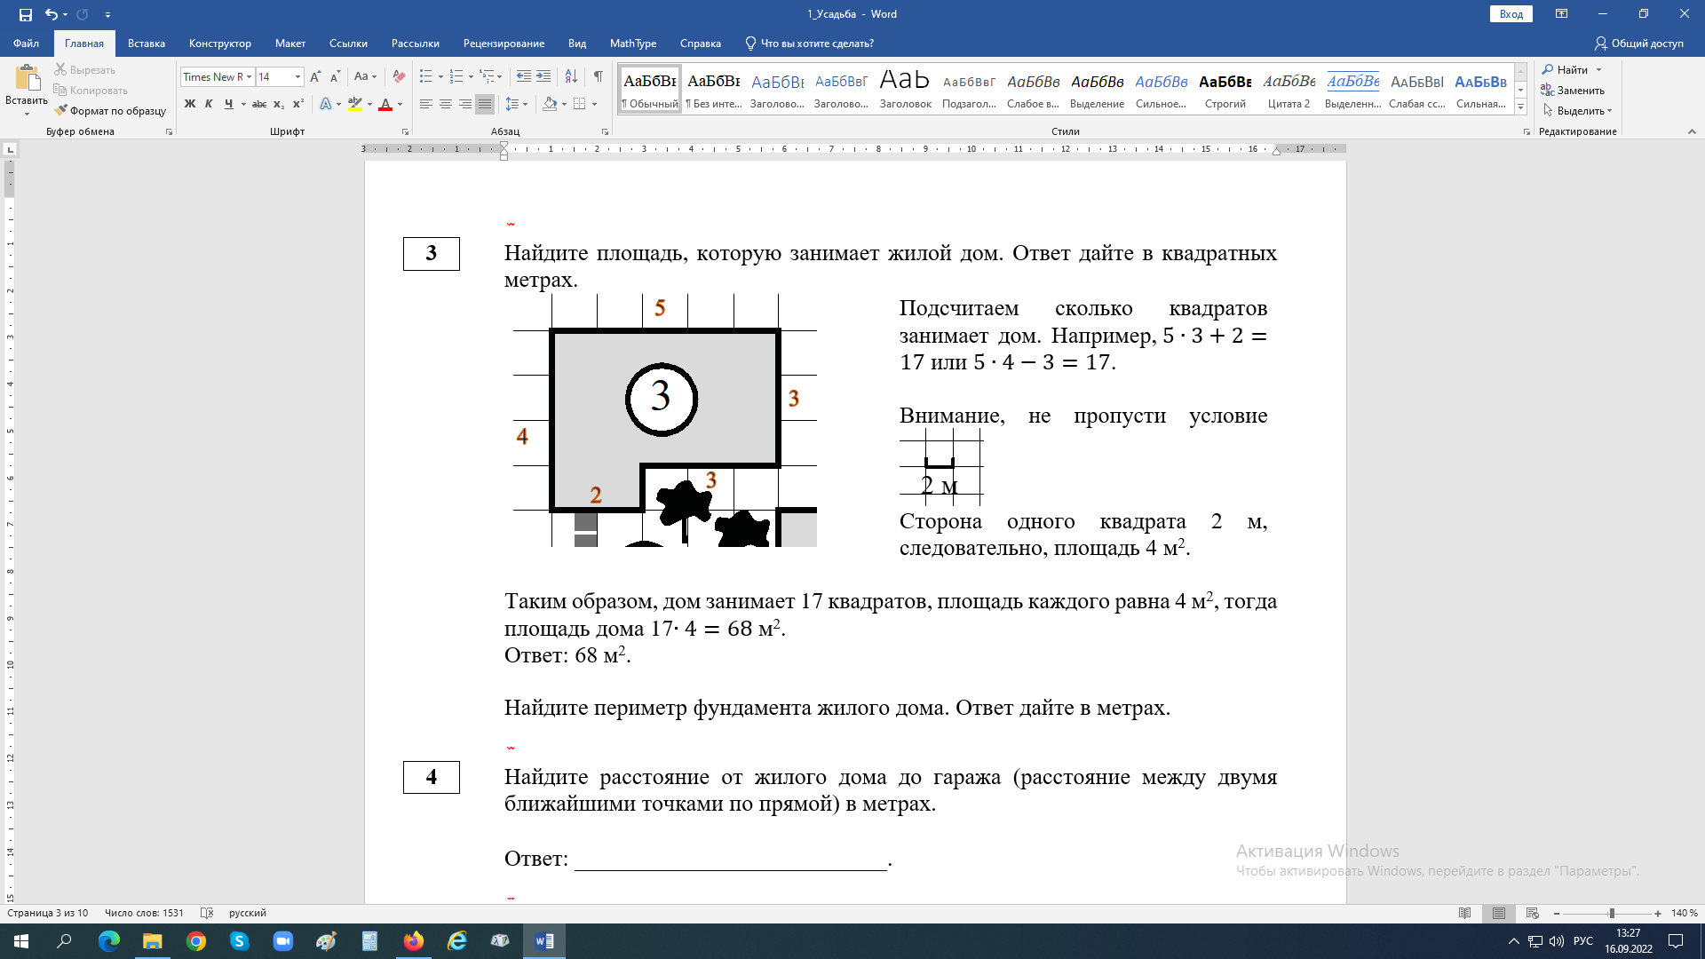1705x959 pixels.
Task: Switch to the Вставка tab
Action: pos(147,44)
